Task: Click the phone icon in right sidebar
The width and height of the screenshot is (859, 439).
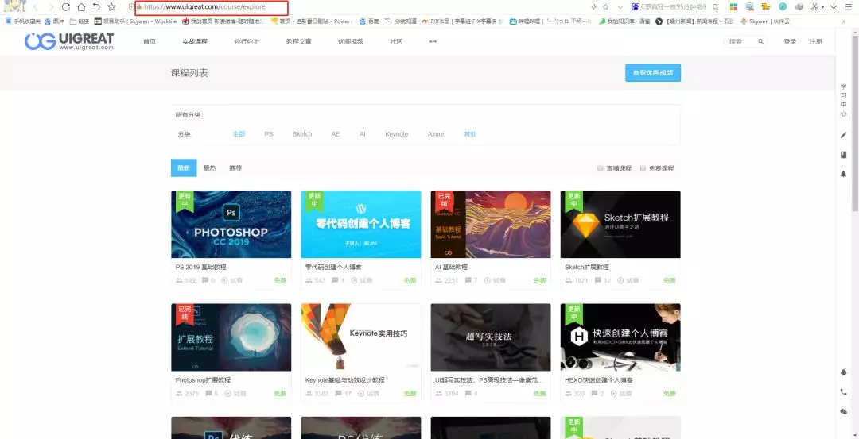Action: [844, 392]
